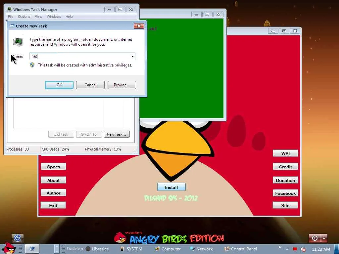The width and height of the screenshot is (339, 254).
Task: Maximize the green window
Action: 207,15
